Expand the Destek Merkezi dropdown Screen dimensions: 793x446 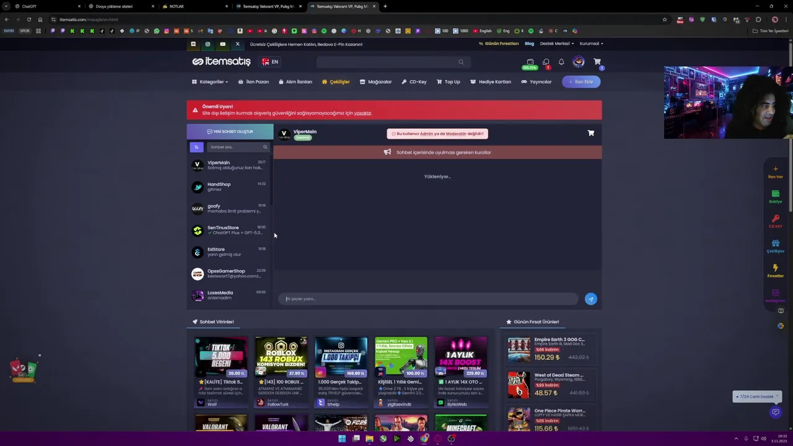pyautogui.click(x=557, y=43)
